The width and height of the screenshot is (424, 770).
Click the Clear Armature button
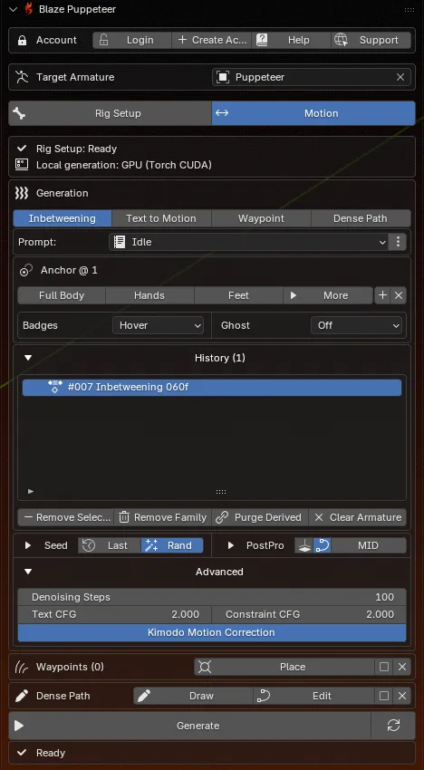pos(358,517)
